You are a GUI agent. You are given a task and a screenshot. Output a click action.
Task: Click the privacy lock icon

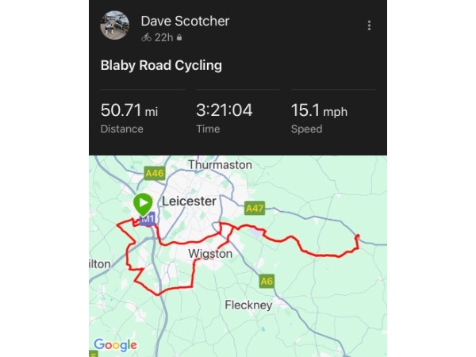179,37
